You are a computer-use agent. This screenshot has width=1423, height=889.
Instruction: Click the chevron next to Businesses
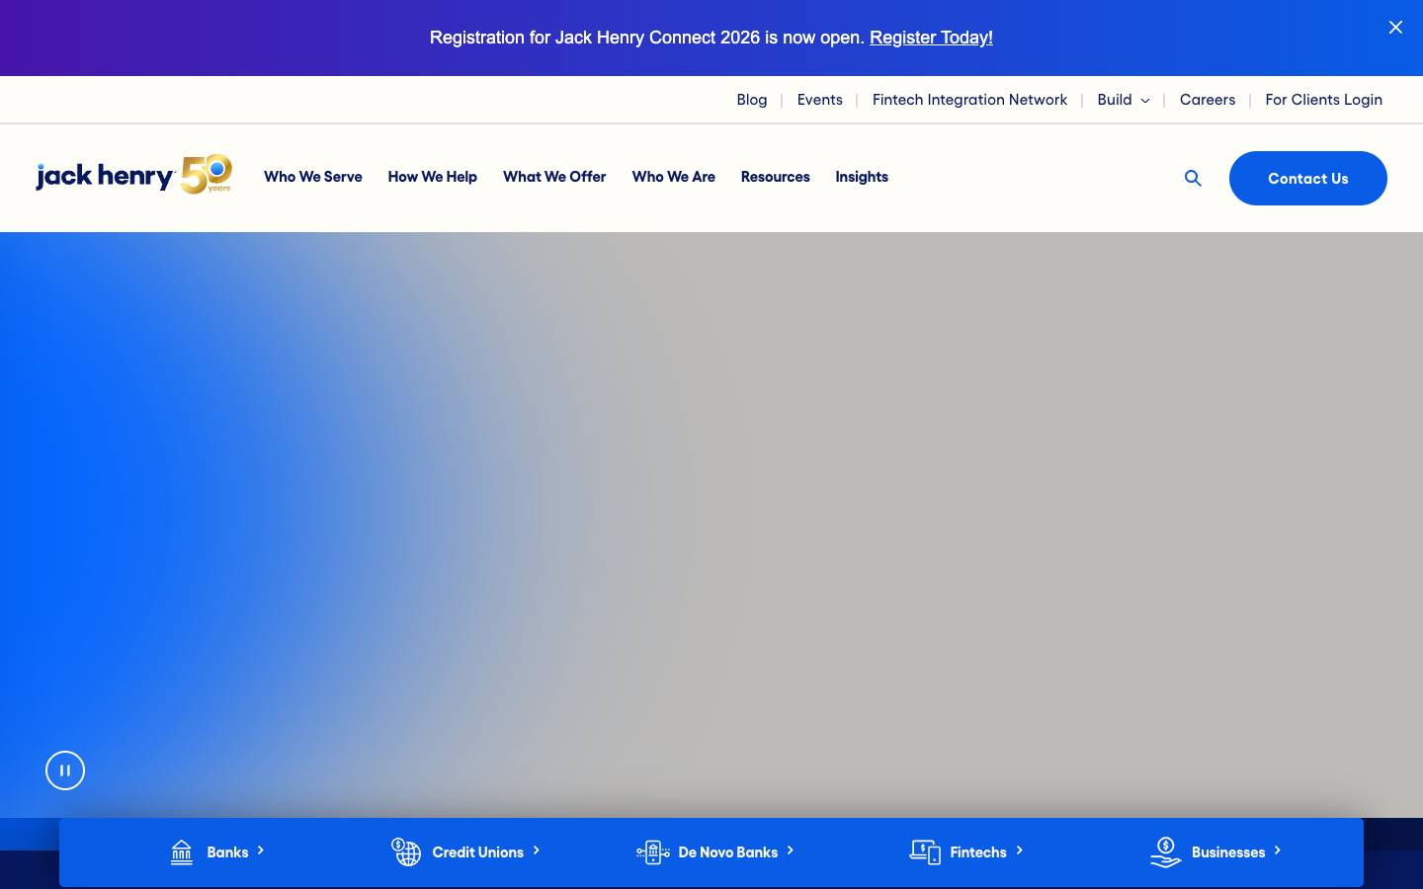coord(1277,850)
